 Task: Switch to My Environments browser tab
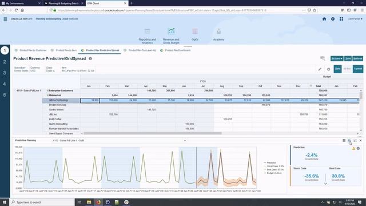click(x=21, y=3)
